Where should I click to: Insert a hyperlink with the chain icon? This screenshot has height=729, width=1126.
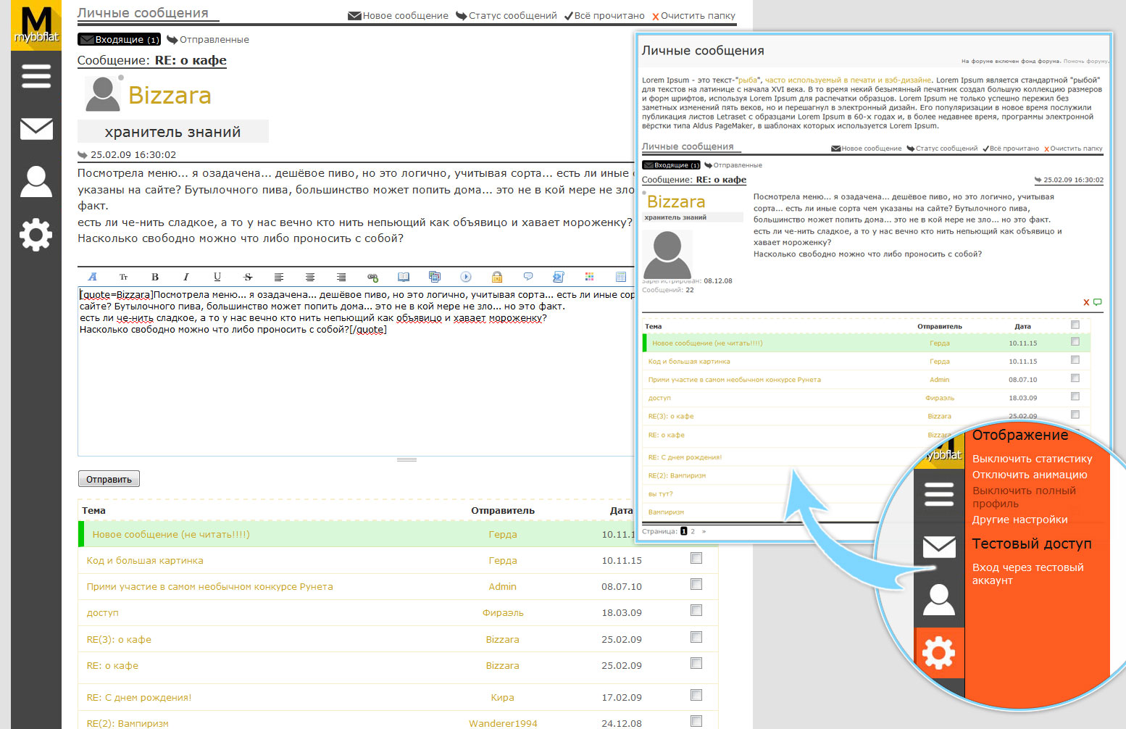(x=372, y=277)
